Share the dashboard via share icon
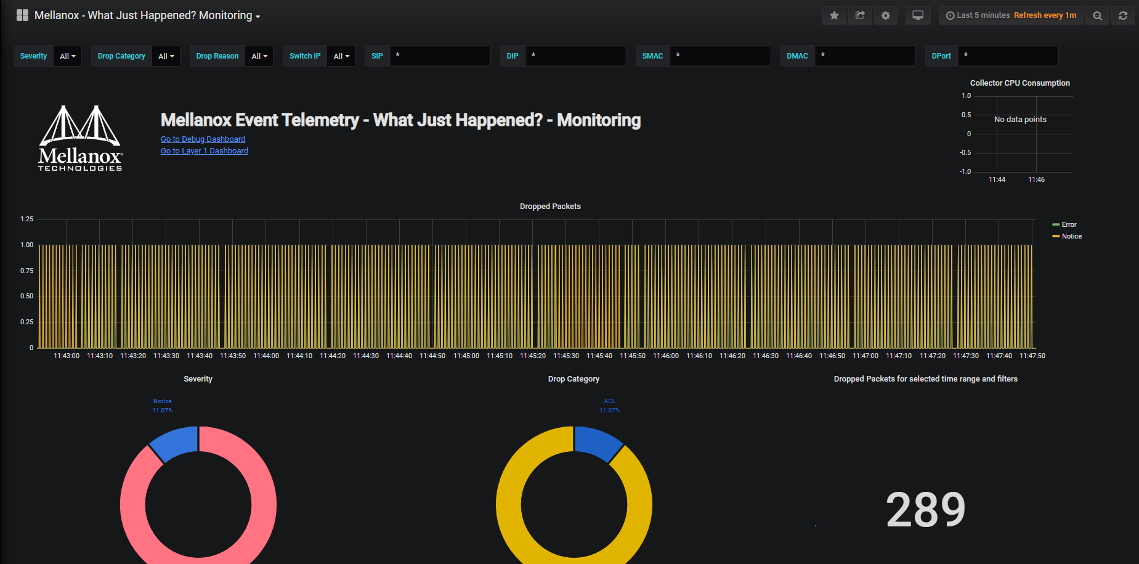The height and width of the screenshot is (564, 1139). pyautogui.click(x=860, y=15)
